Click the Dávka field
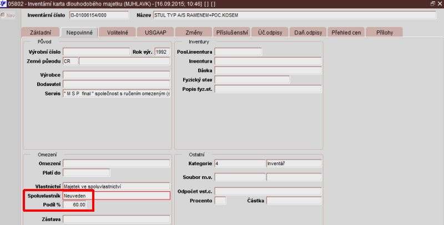 [x=268, y=70]
